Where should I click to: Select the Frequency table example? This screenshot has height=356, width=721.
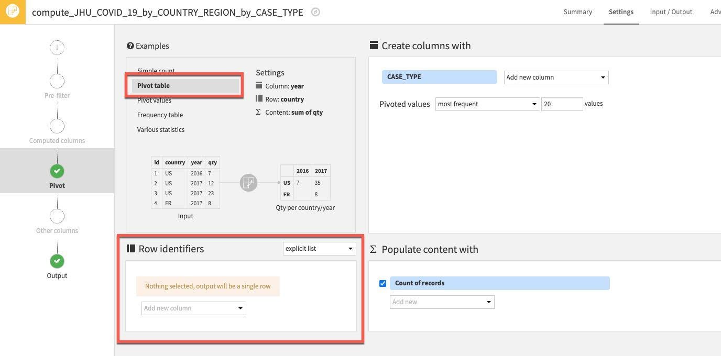click(160, 115)
